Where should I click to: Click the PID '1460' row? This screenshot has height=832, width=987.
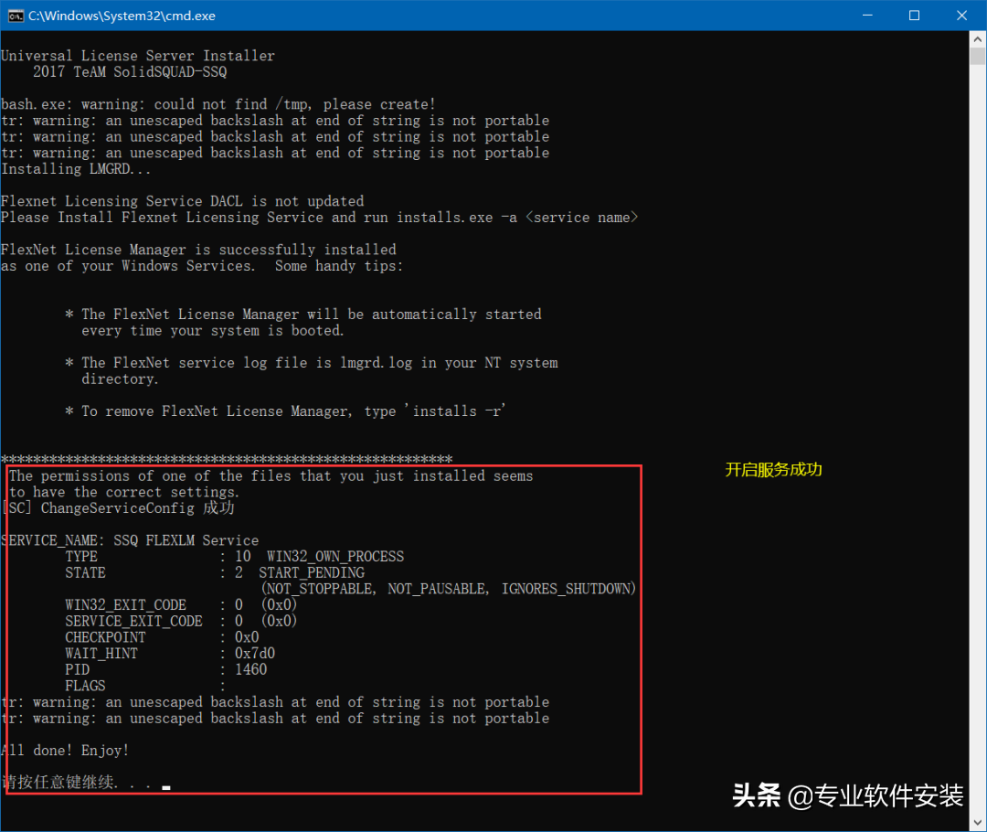point(166,669)
